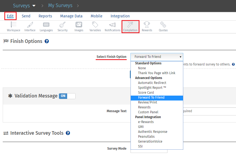Select the Rewards trophy icon
Screen dimensions: 236x154
tap(147, 25)
